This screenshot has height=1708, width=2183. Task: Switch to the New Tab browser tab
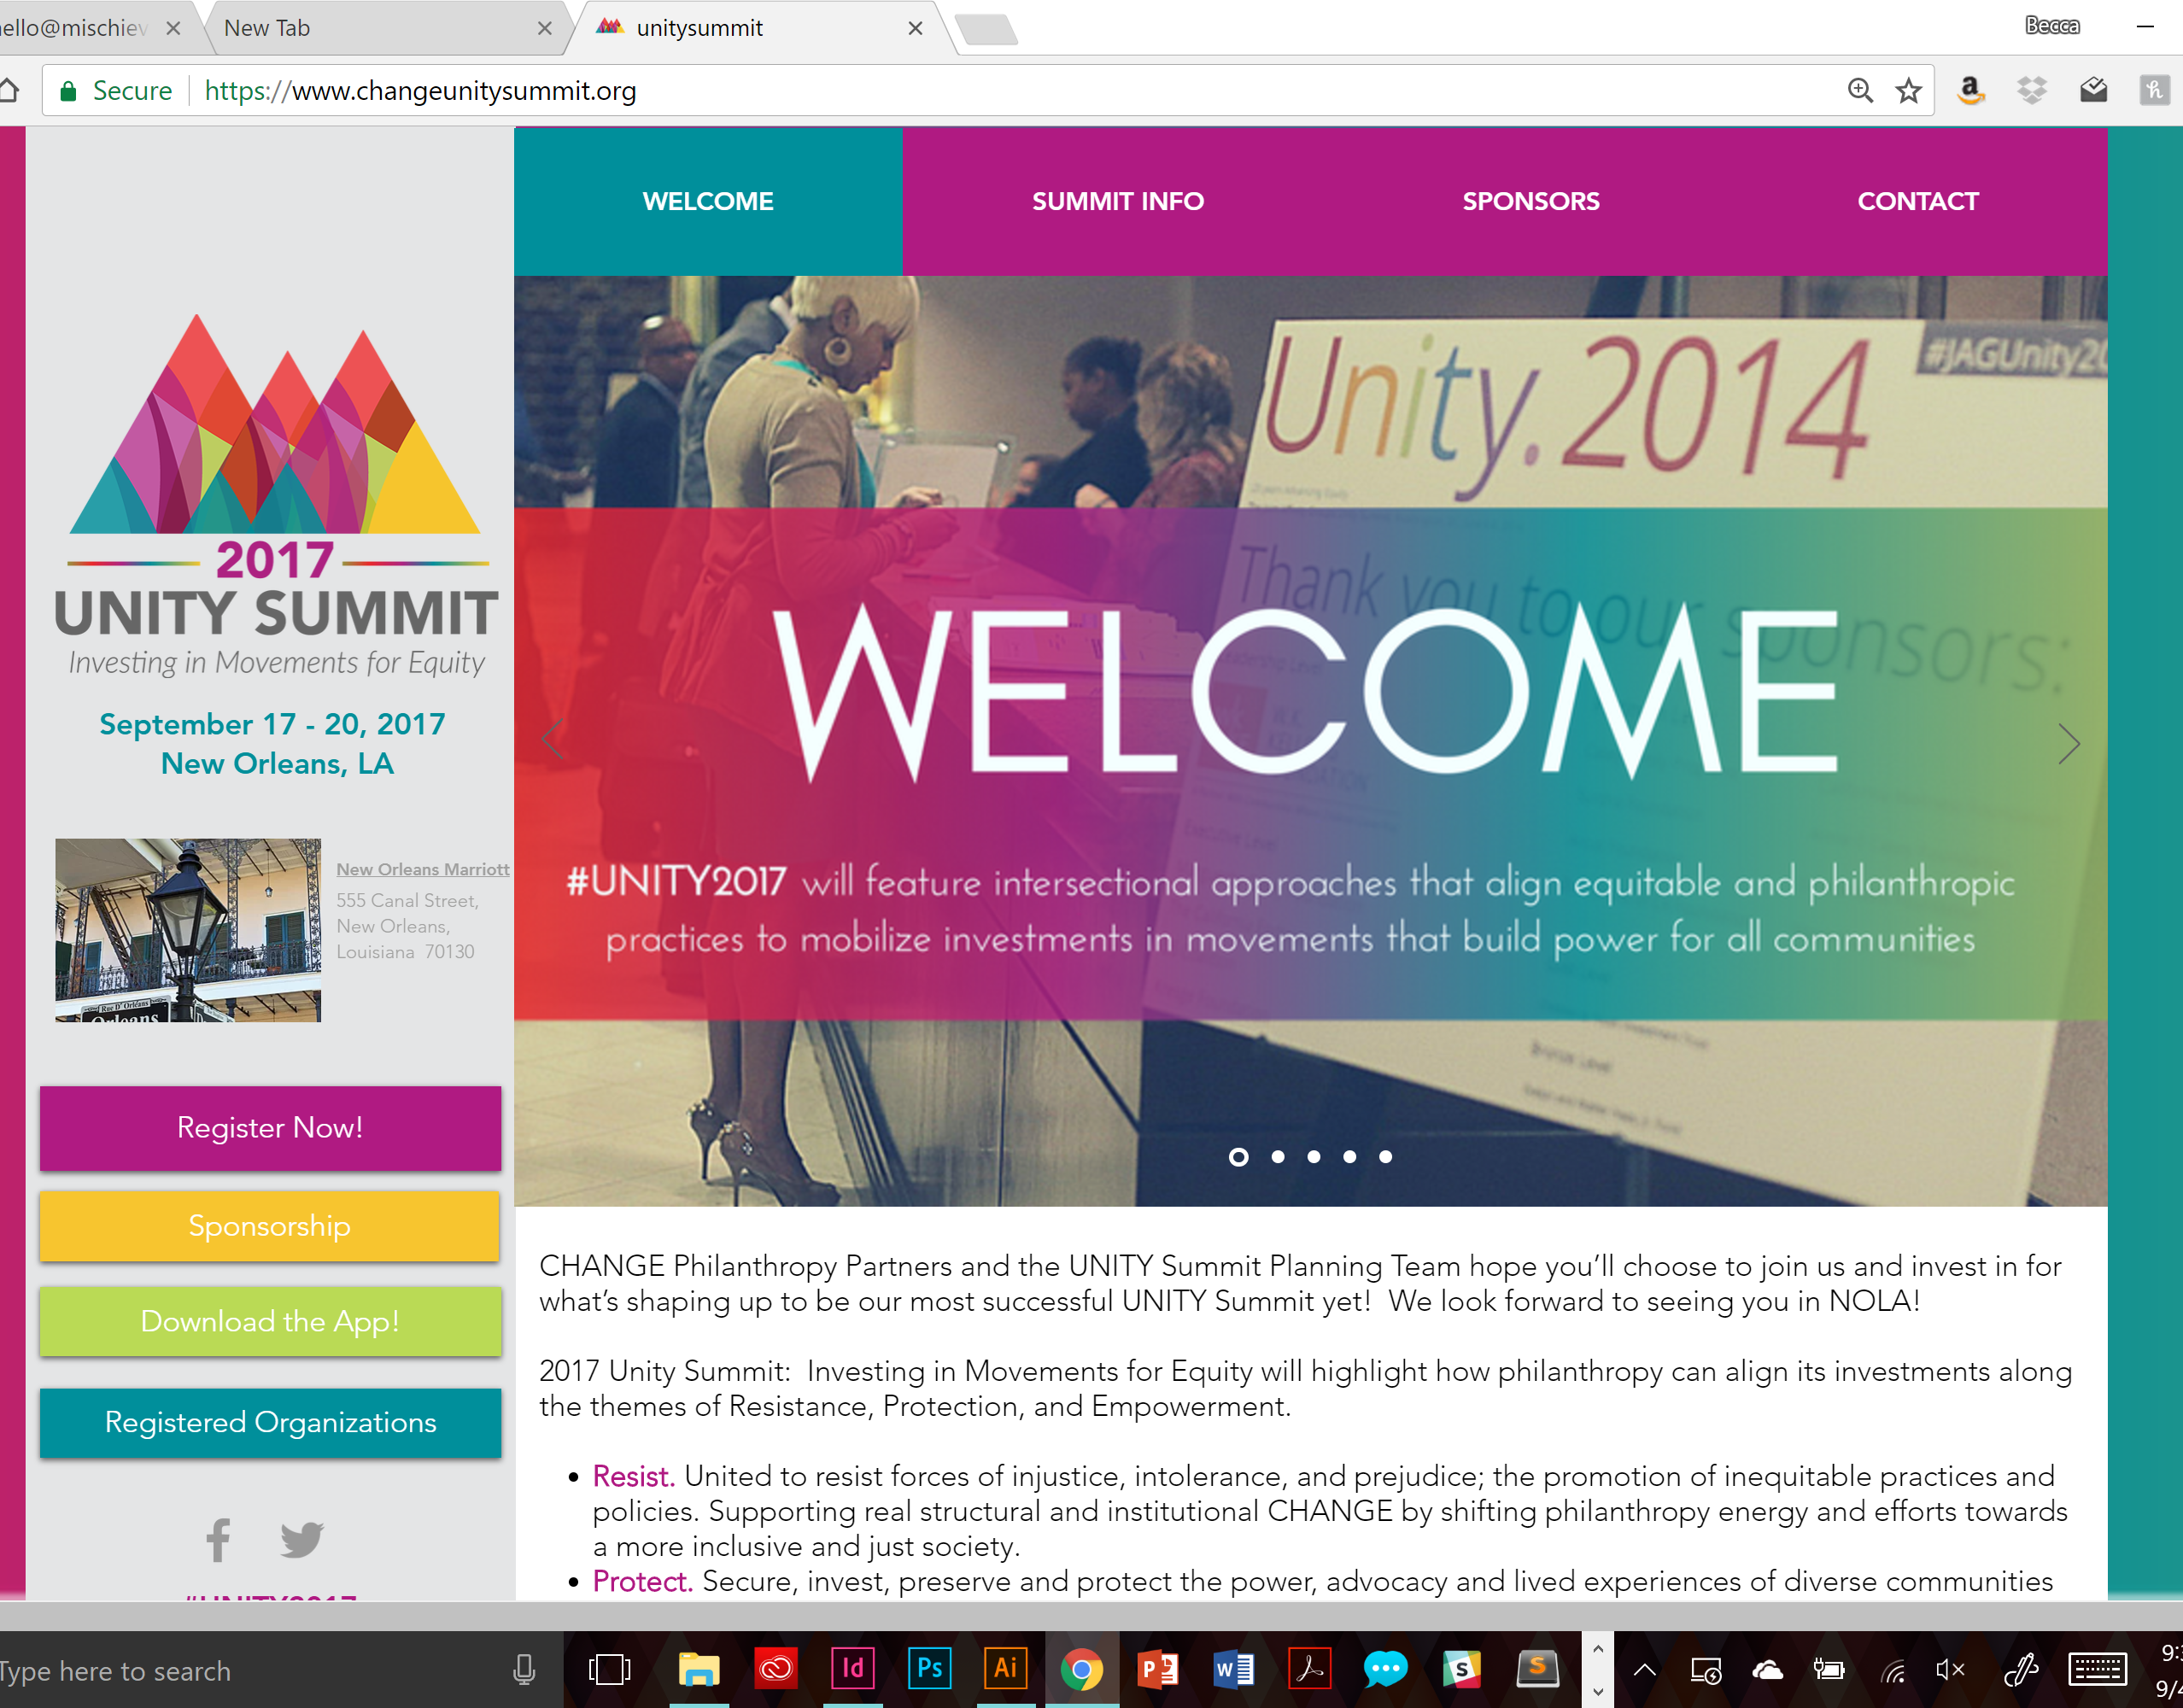[380, 28]
